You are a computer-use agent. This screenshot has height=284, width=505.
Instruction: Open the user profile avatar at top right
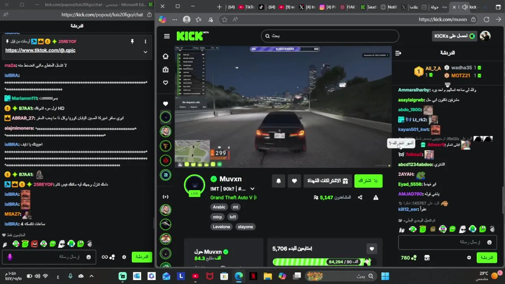(485, 36)
